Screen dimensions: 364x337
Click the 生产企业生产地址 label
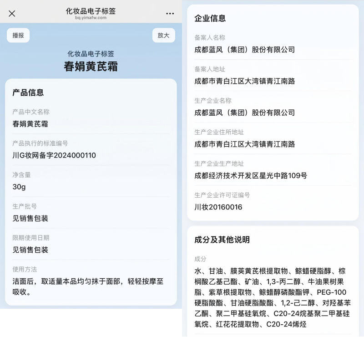pyautogui.click(x=219, y=163)
